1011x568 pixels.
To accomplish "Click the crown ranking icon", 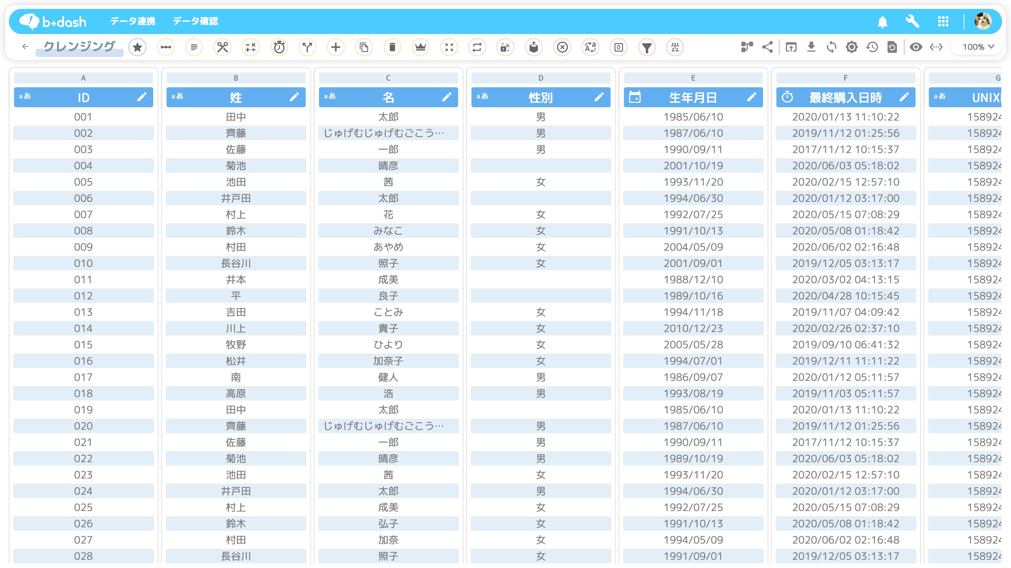I will pos(420,47).
